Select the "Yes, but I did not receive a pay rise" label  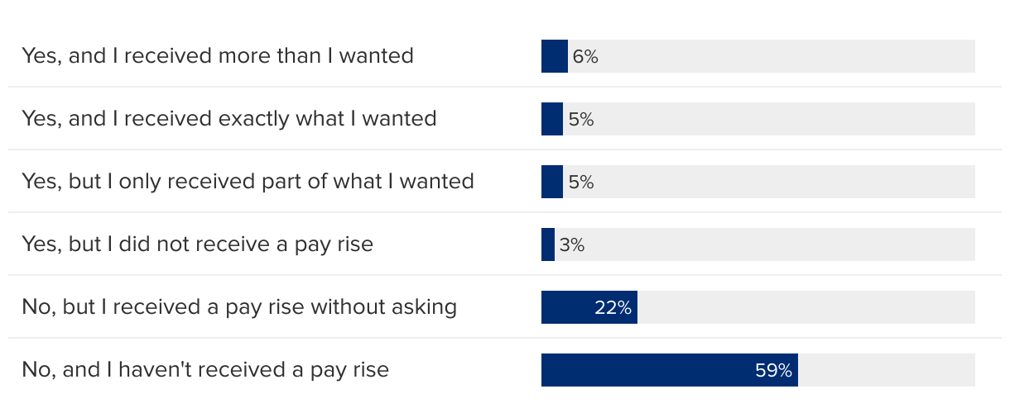pos(197,244)
